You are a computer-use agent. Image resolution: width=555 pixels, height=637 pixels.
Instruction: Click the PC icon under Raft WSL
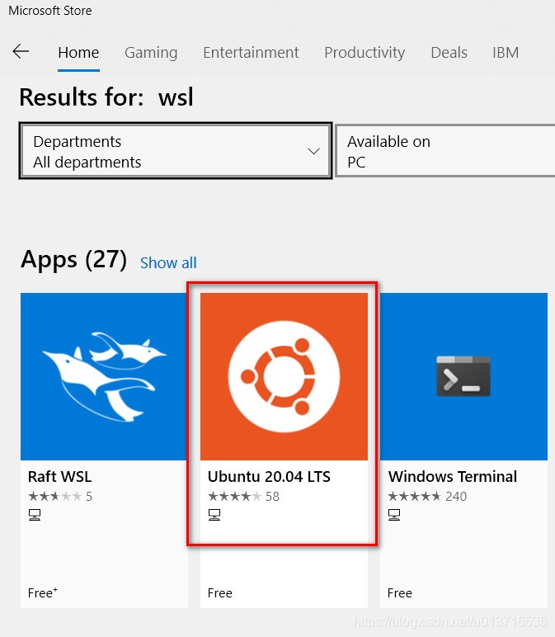click(35, 515)
